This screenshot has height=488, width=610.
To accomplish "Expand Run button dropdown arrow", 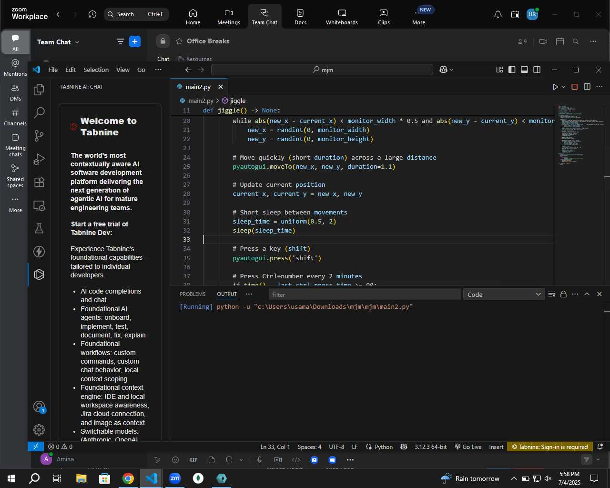I will [x=563, y=87].
